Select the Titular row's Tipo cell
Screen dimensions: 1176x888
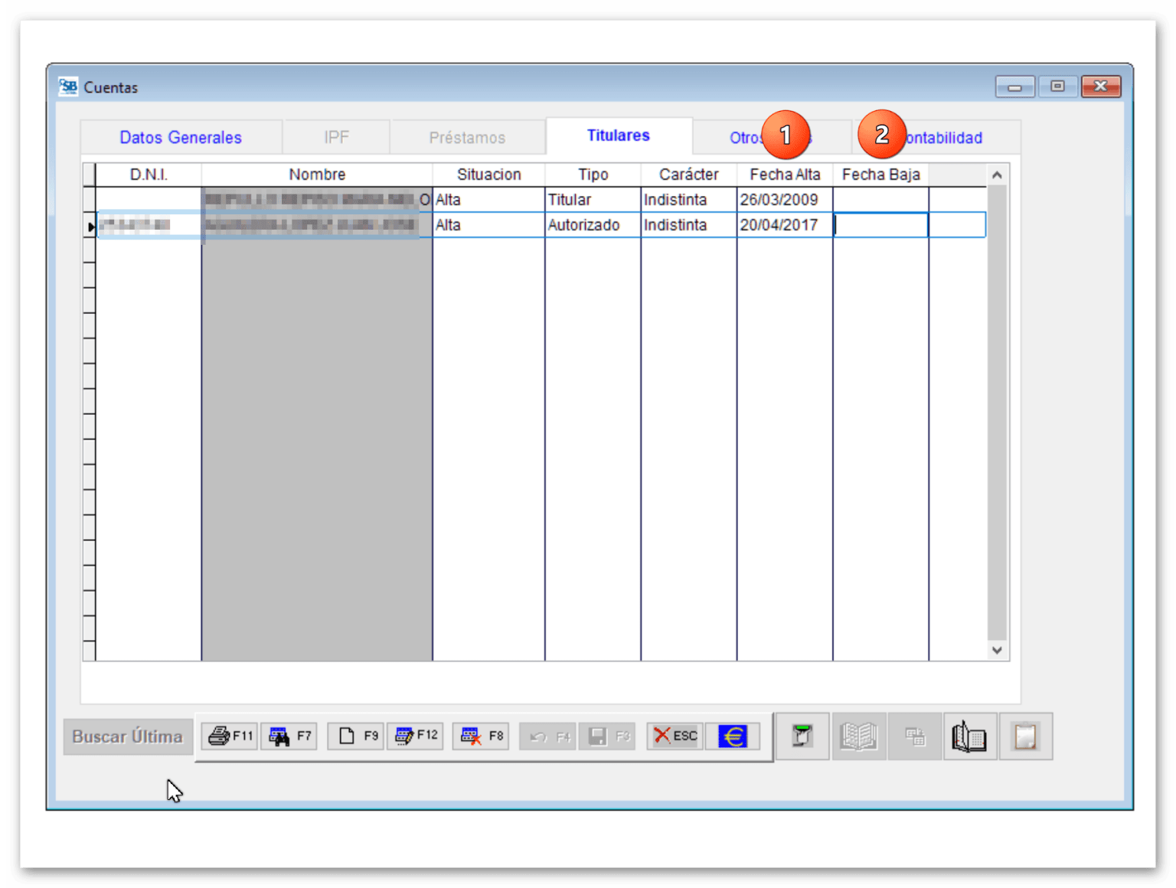pyautogui.click(x=592, y=200)
